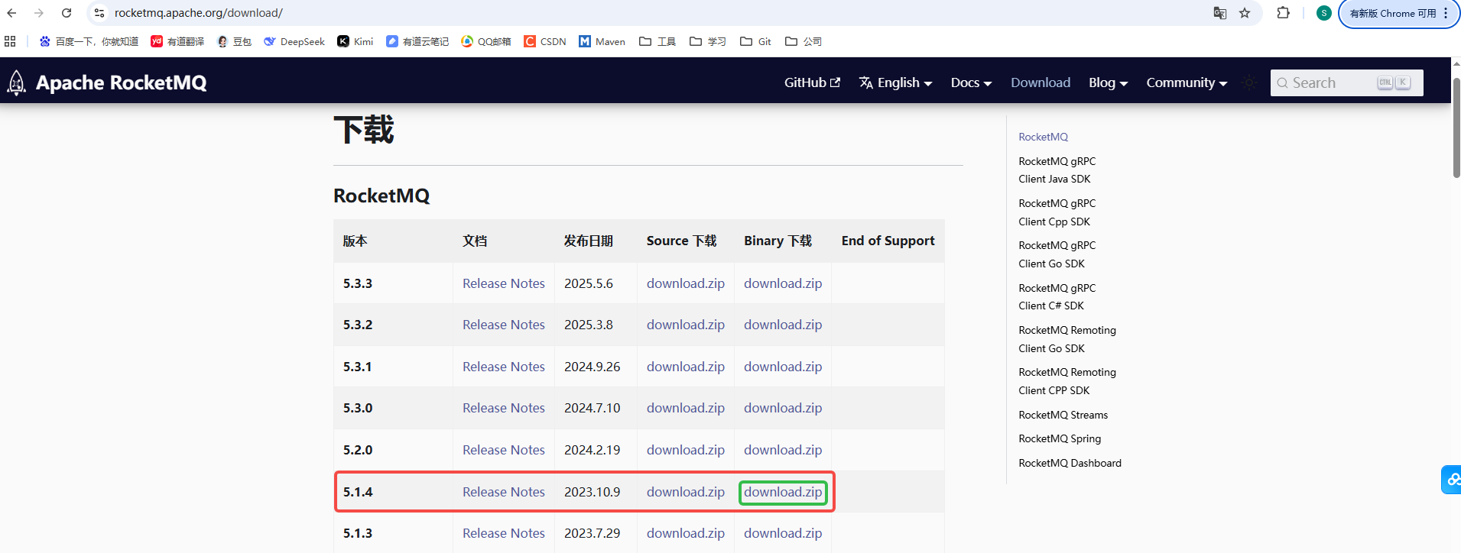Open the apps grid in bookmarks bar
The height and width of the screenshot is (553, 1461).
10,41
